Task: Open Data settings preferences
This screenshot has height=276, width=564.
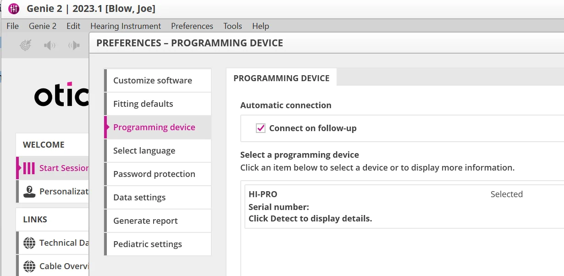Action: tap(158, 198)
